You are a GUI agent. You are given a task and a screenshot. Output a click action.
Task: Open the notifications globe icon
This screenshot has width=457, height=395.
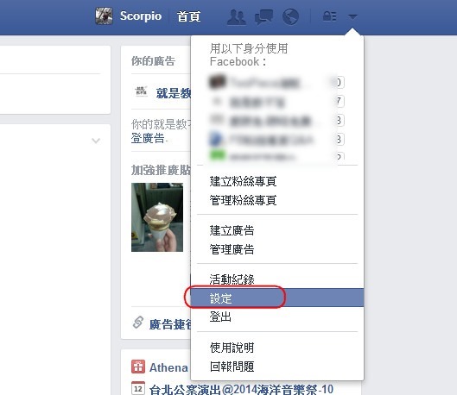[x=290, y=16]
